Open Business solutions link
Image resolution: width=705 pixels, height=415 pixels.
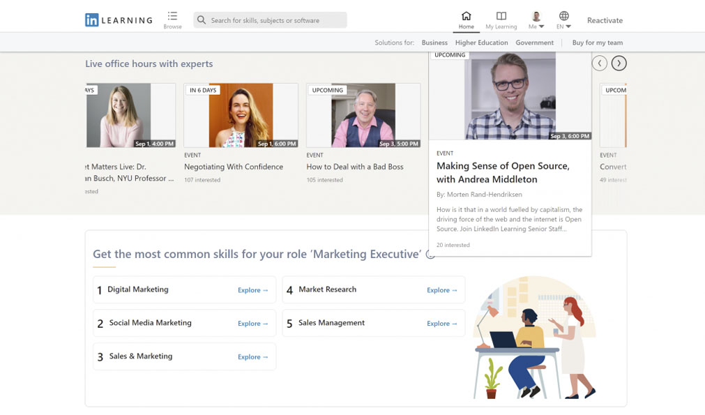434,43
